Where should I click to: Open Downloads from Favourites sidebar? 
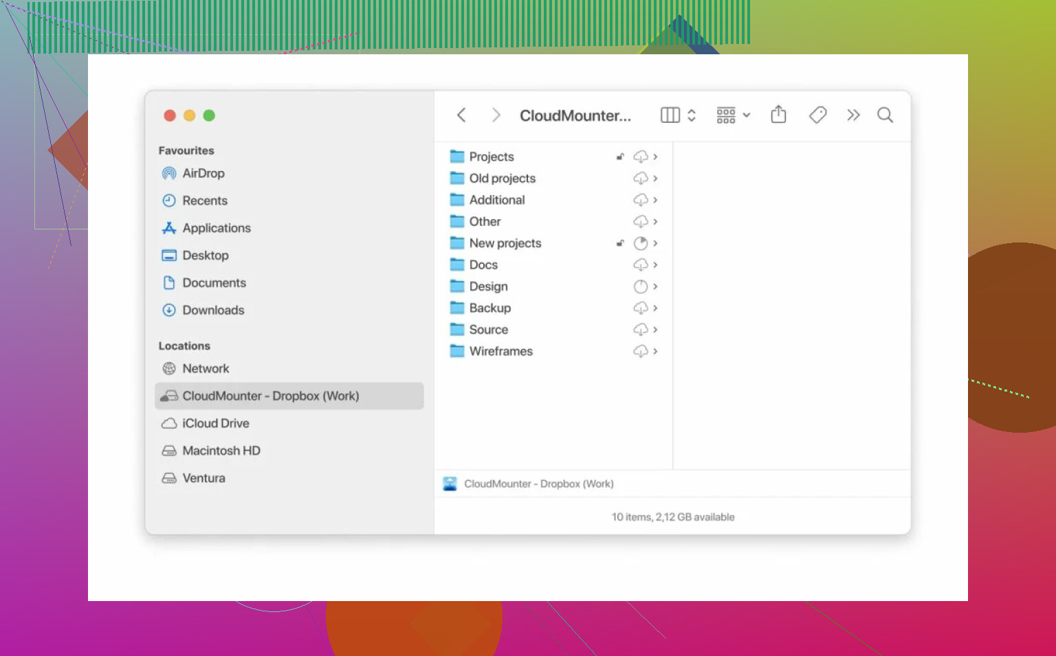pos(212,310)
